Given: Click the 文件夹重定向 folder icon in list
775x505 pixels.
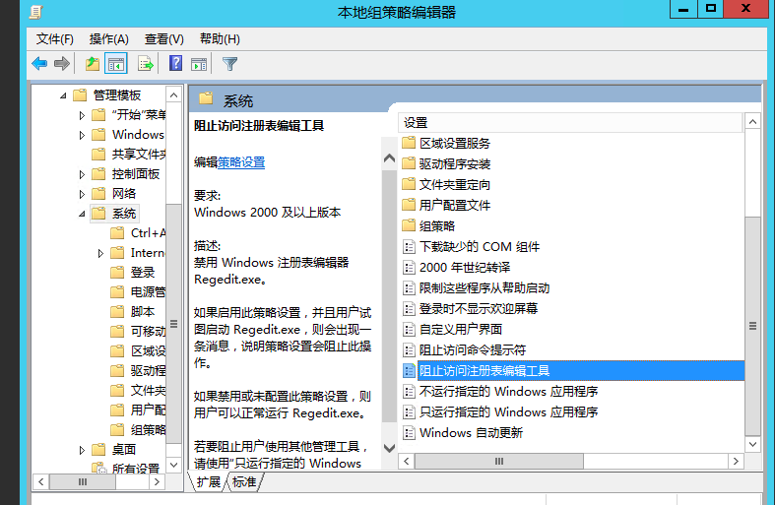Looking at the screenshot, I should click(x=409, y=184).
